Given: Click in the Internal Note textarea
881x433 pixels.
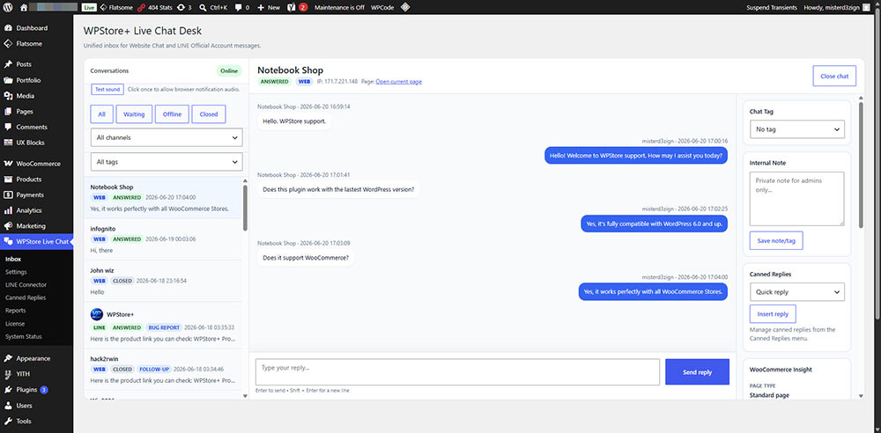Looking at the screenshot, I should click(x=796, y=199).
